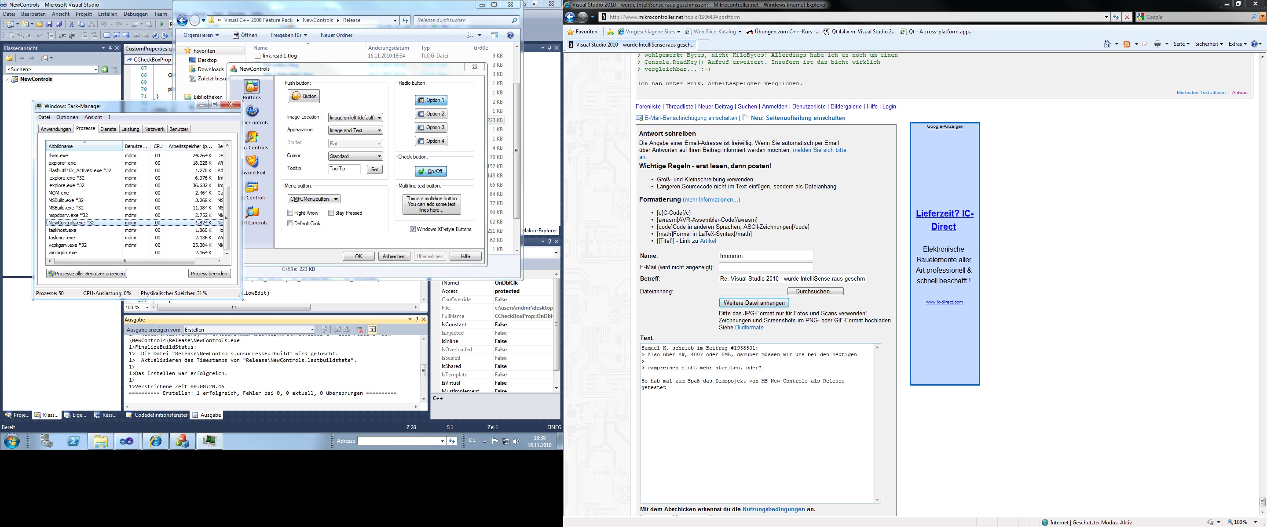Open the Debuggen menu in Visual Studio
The image size is (1267, 527).
pyautogui.click(x=135, y=14)
